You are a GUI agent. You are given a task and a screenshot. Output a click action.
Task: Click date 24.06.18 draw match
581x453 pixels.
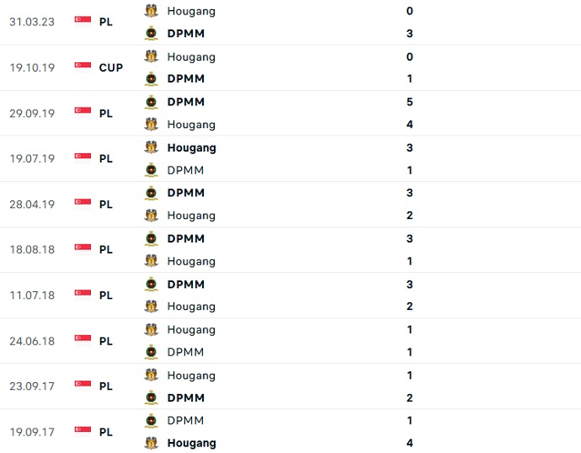coord(32,341)
